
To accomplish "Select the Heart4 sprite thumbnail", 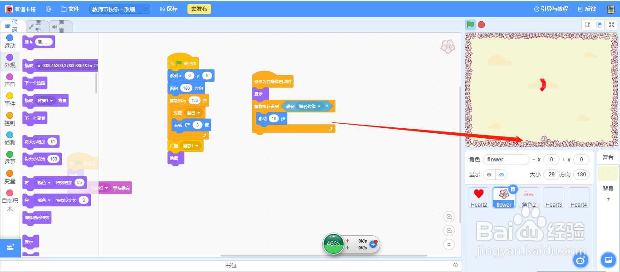I will pyautogui.click(x=579, y=198).
